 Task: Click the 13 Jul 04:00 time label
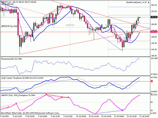tap(119, 116)
